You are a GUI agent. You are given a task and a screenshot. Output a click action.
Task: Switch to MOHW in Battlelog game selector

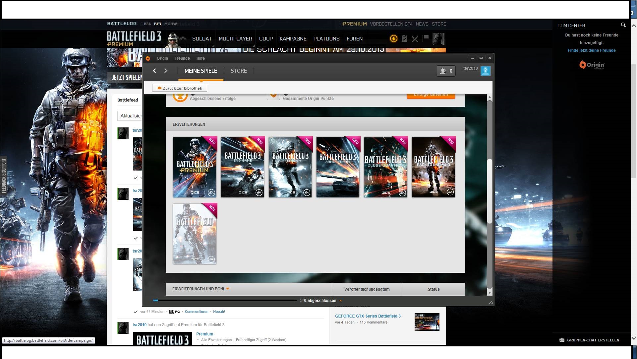pos(171,24)
